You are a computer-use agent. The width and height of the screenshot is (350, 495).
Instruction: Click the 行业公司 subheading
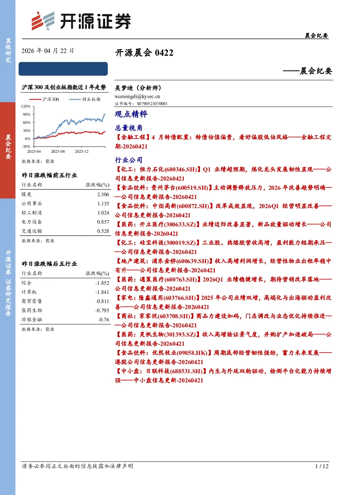(129, 160)
